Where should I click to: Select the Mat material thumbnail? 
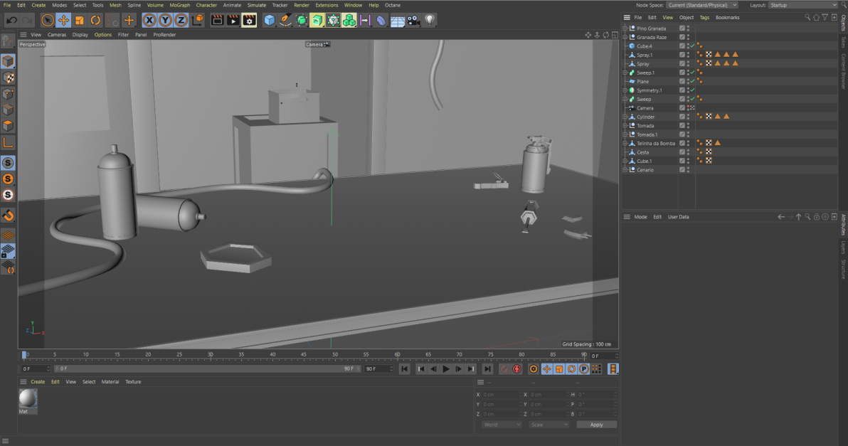(x=28, y=398)
